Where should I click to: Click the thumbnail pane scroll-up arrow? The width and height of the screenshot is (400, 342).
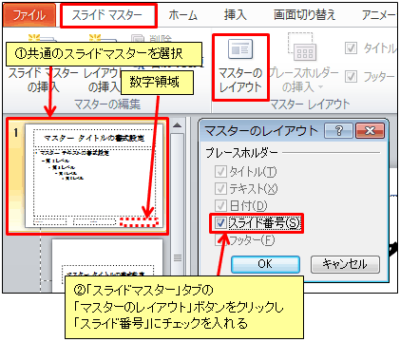pos(178,125)
